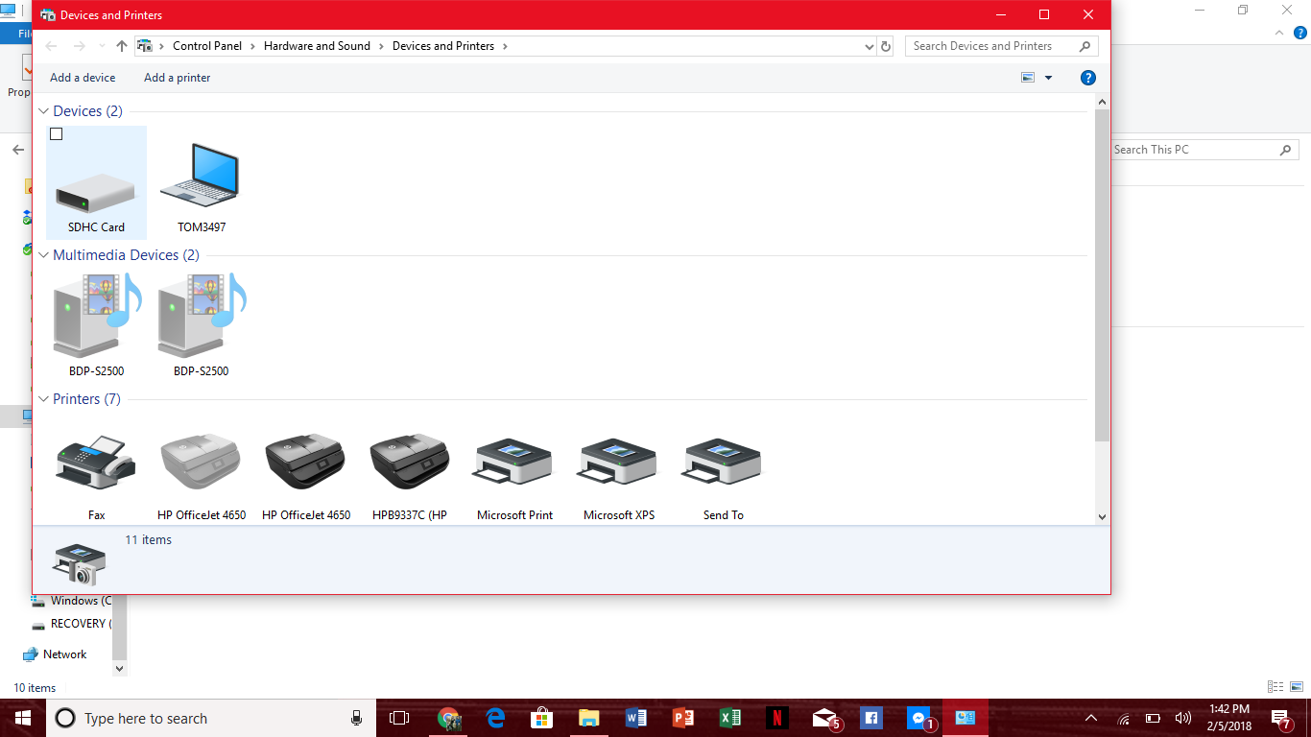
Task: Open Excel from the taskbar
Action: pos(730,718)
